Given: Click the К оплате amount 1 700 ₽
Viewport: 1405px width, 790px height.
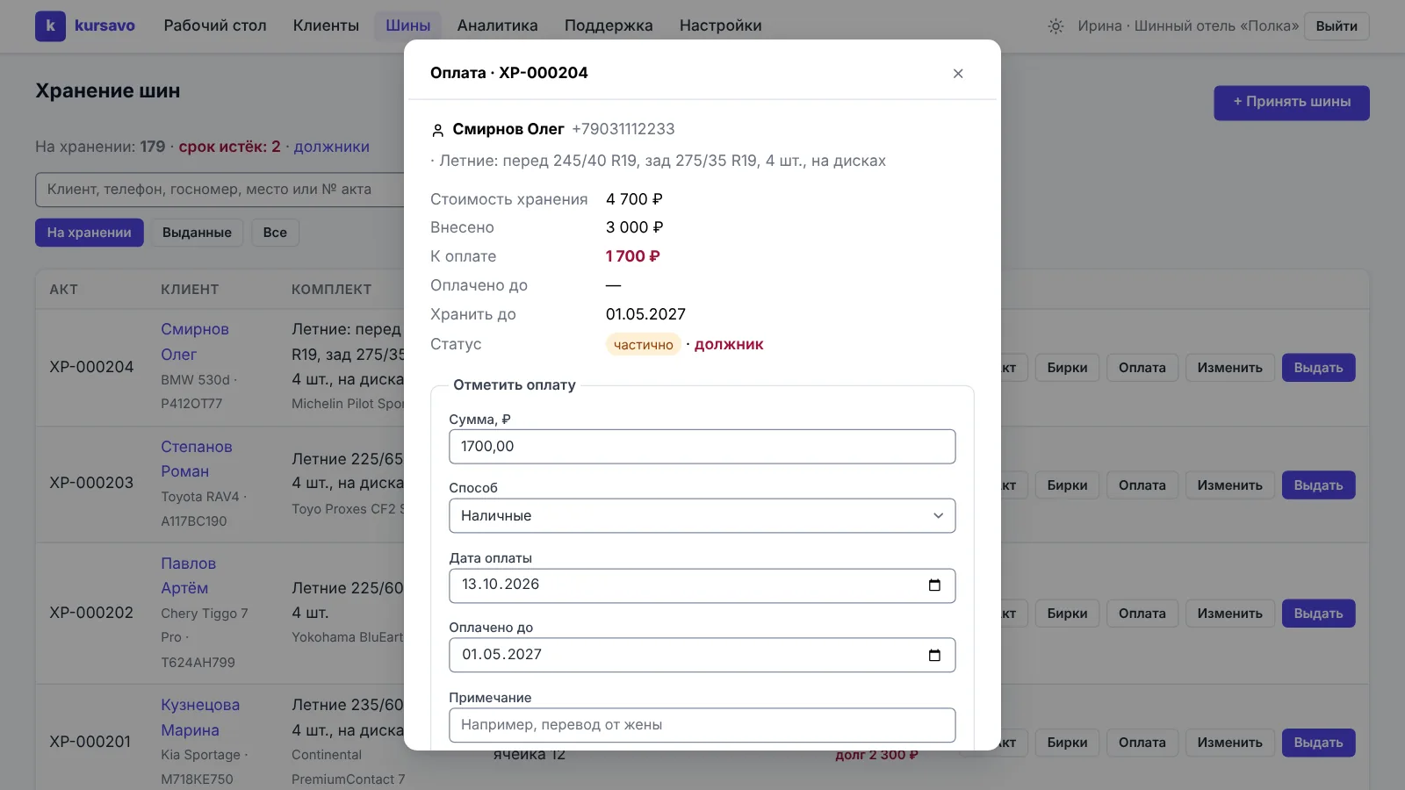Looking at the screenshot, I should coord(632,256).
